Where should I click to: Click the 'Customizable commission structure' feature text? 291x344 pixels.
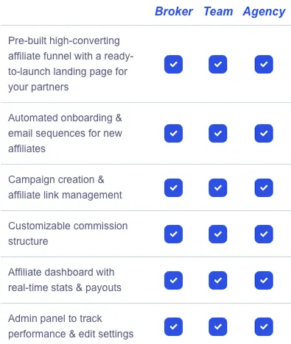tap(68, 234)
